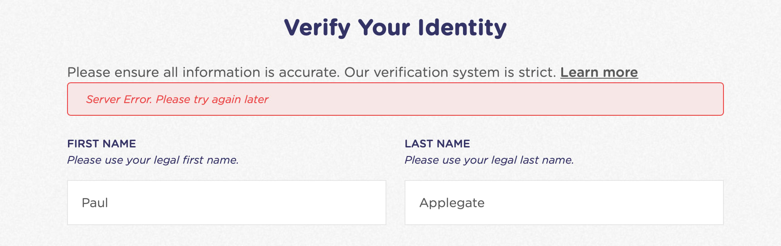The height and width of the screenshot is (246, 781).
Task: Click the legal first name hint text
Action: click(153, 160)
